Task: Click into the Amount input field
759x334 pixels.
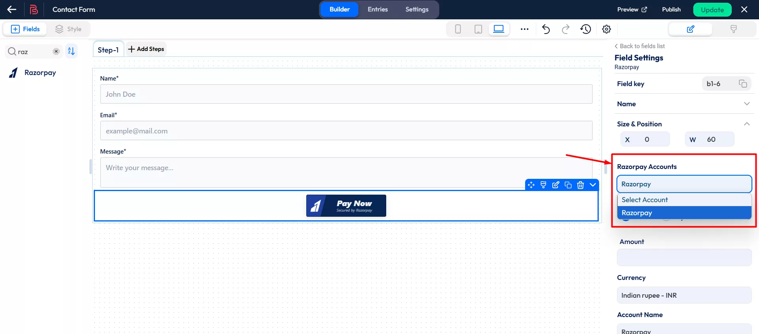Action: (684, 257)
